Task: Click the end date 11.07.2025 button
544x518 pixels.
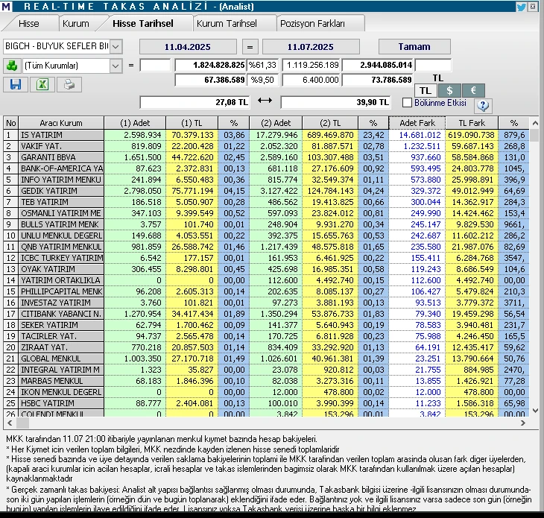Action: [311, 47]
